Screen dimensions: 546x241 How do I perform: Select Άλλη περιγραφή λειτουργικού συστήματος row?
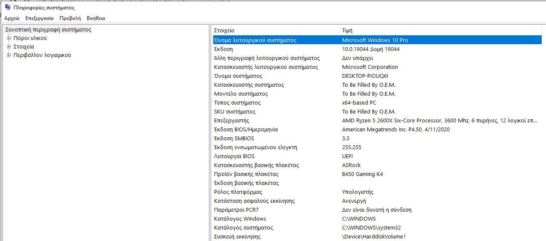tap(377, 58)
